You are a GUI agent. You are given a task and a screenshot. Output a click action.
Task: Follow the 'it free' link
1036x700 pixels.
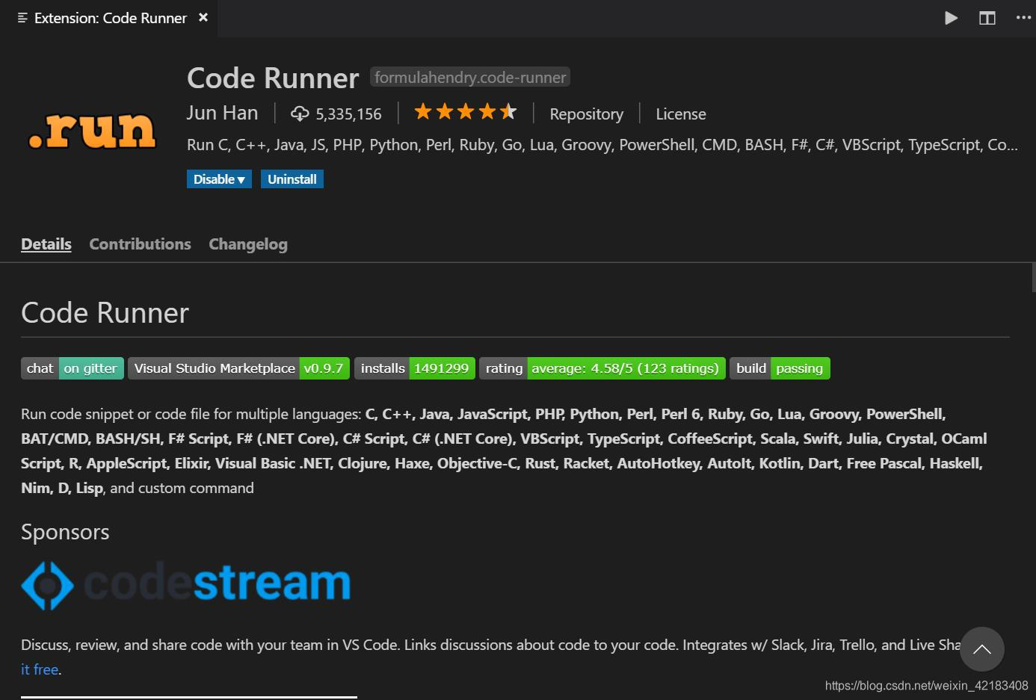click(40, 669)
